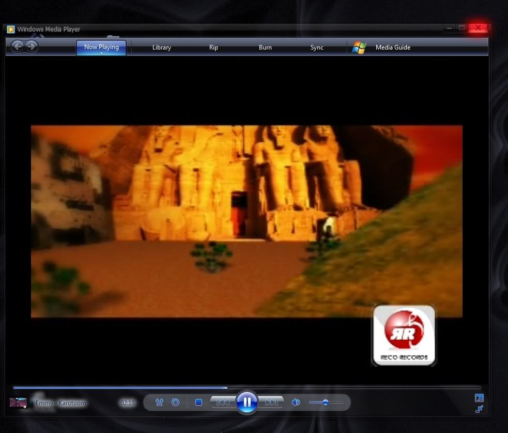Turn on repeat playback
Image resolution: width=508 pixels, height=433 pixels.
point(175,402)
